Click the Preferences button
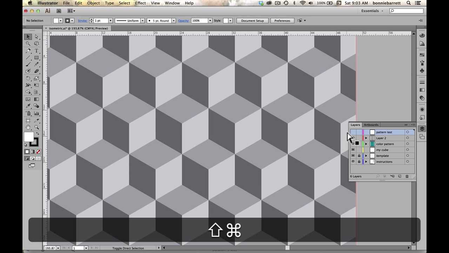The image size is (449, 253). (282, 21)
